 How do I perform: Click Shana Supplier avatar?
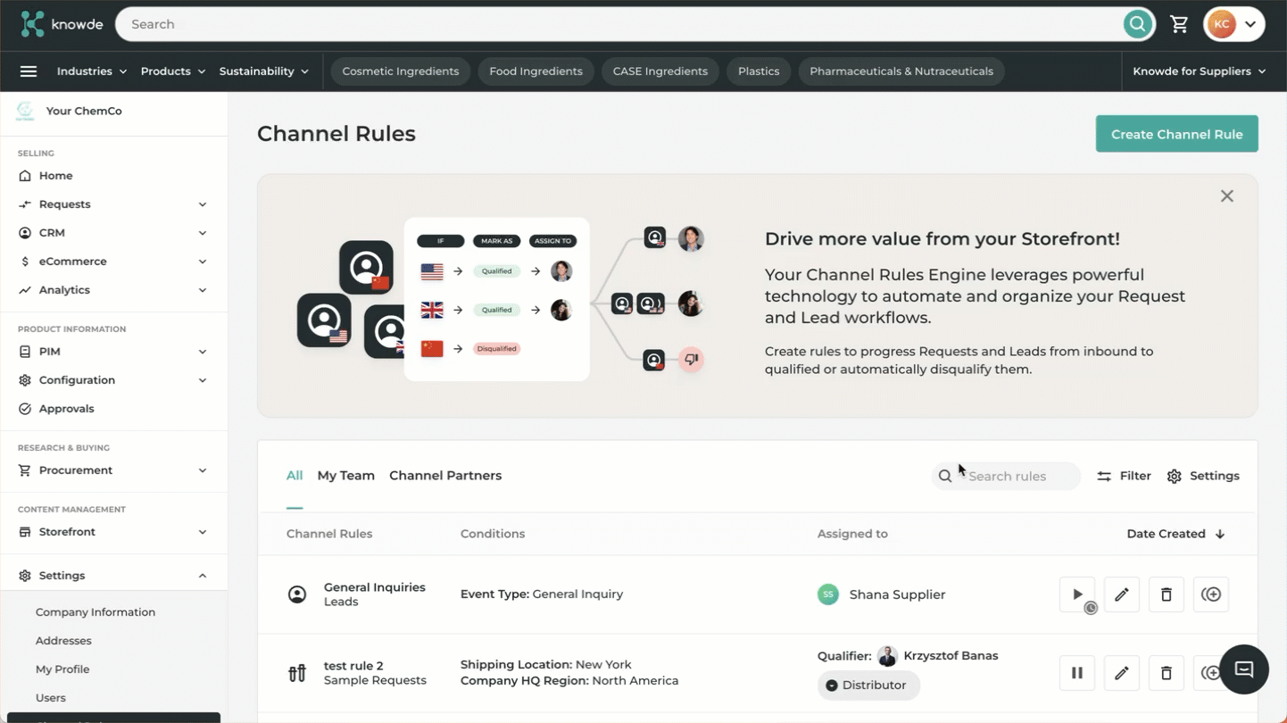[x=828, y=594]
